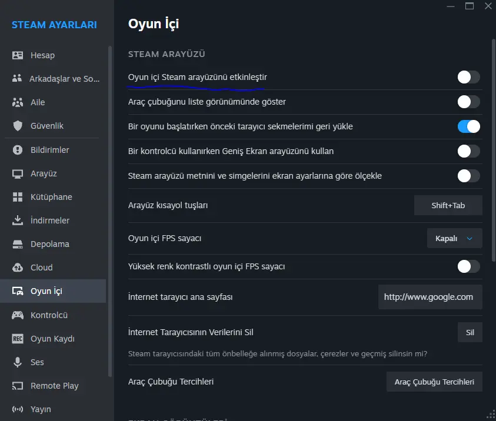Image resolution: width=496 pixels, height=421 pixels.
Task: Select the Güvenlik shield icon
Action: [18, 126]
